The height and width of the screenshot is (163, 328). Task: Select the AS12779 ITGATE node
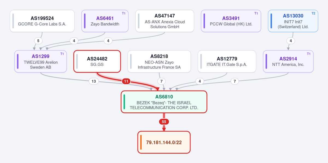[227, 62]
